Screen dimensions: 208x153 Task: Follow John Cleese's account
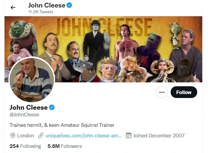tap(184, 92)
